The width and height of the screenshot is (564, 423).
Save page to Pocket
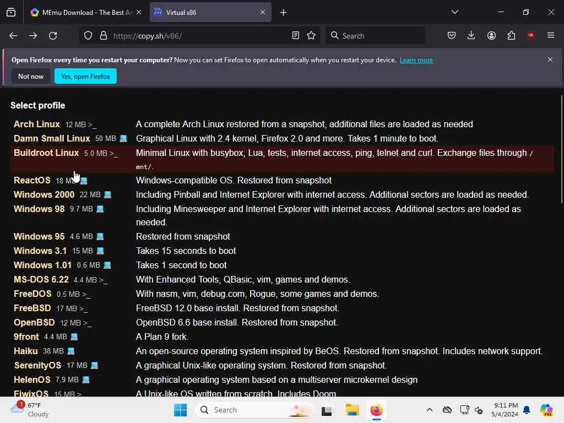tap(452, 35)
